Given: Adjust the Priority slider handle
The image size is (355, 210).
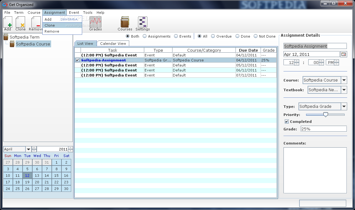Looking at the screenshot, I should pos(326,114).
